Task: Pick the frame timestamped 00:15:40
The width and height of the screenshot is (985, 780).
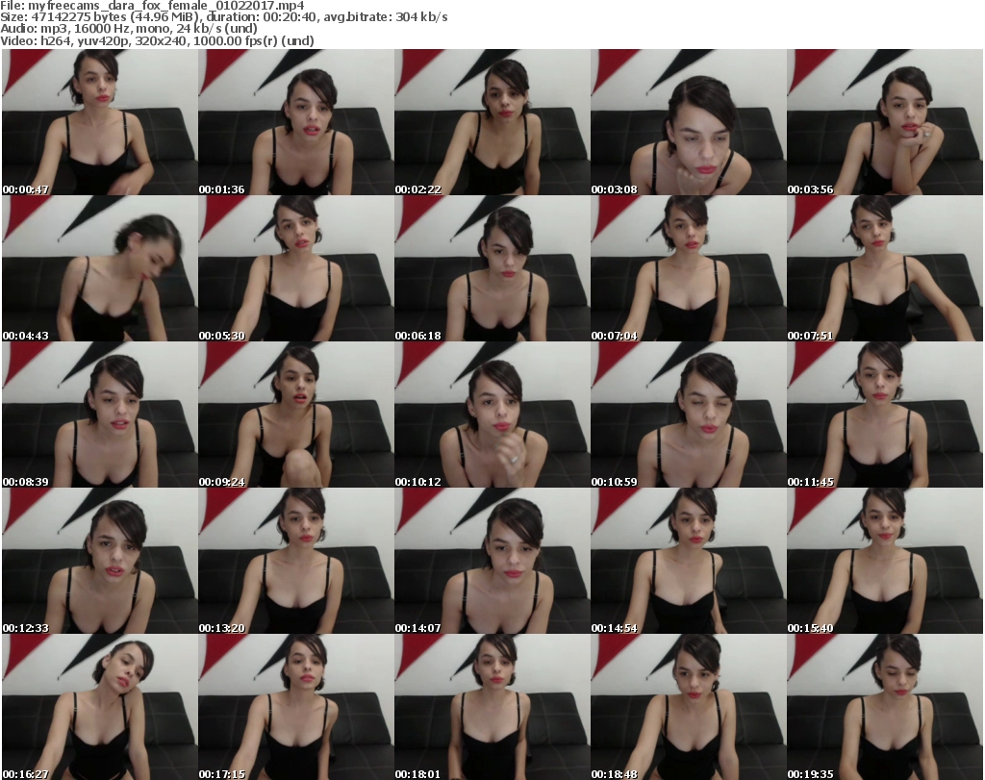Action: [x=885, y=561]
